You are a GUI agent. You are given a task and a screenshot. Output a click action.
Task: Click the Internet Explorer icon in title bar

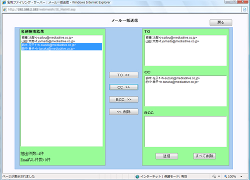pyautogui.click(x=4, y=2)
